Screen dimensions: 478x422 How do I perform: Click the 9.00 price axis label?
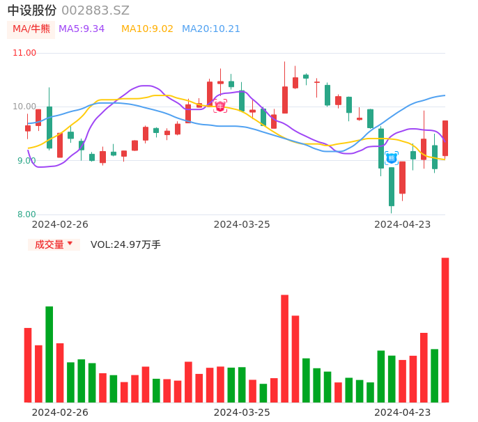pyautogui.click(x=26, y=161)
